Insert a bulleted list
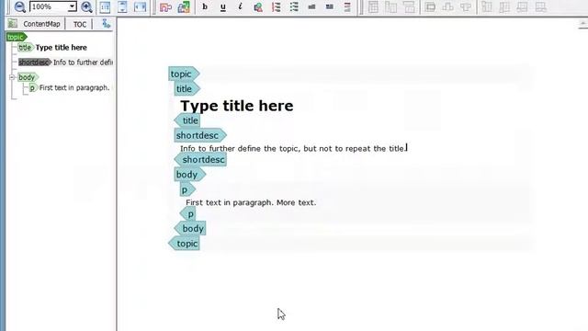Viewport: 588px width, 331px height. click(x=294, y=6)
